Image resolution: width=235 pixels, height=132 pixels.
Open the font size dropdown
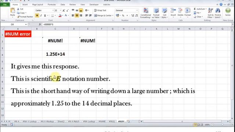coord(60,10)
